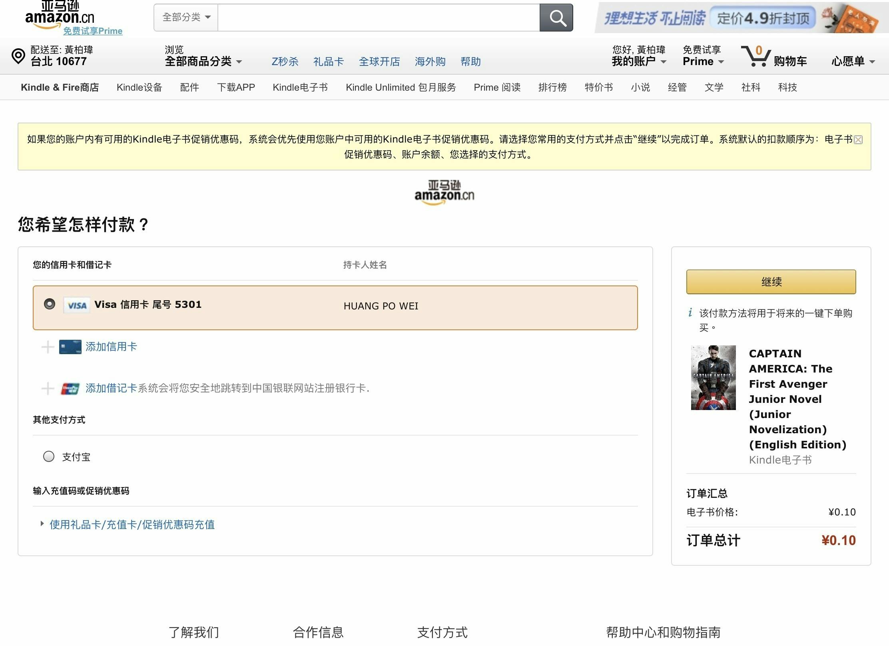Click the plus icon beside 添加信用卡
The height and width of the screenshot is (646, 889).
pos(48,347)
